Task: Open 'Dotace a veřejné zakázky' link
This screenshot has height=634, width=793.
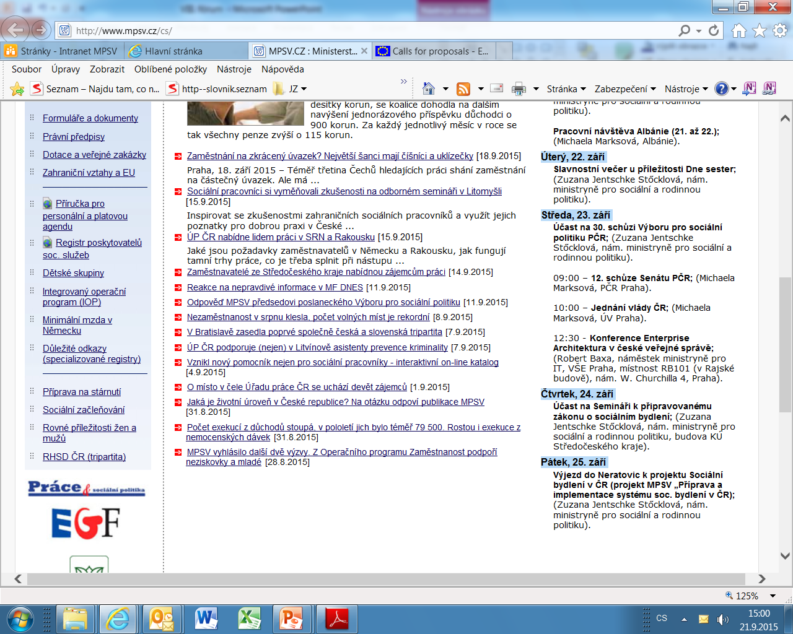Action: (94, 155)
